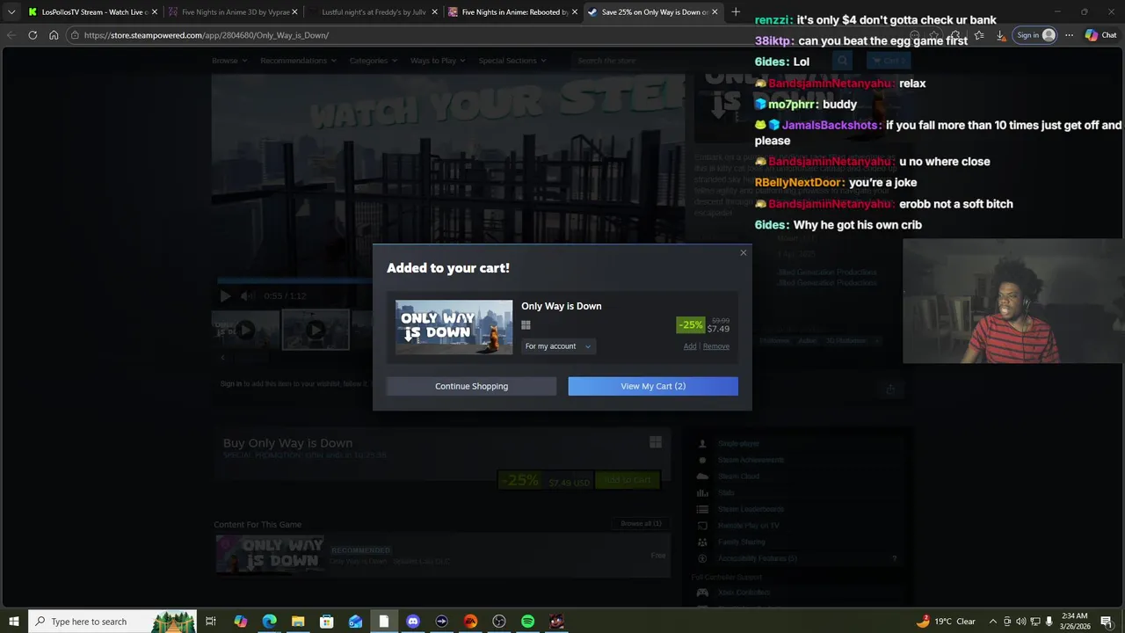Open the browser Sign in profile button
This screenshot has height=633, width=1125.
click(1035, 35)
